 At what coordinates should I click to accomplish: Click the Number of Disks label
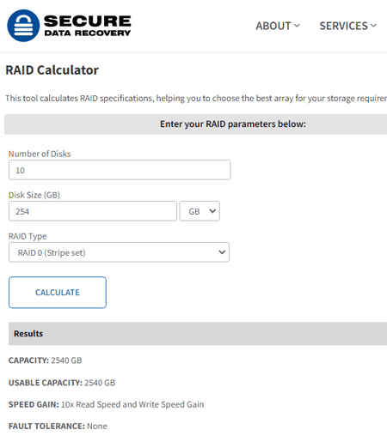40,154
